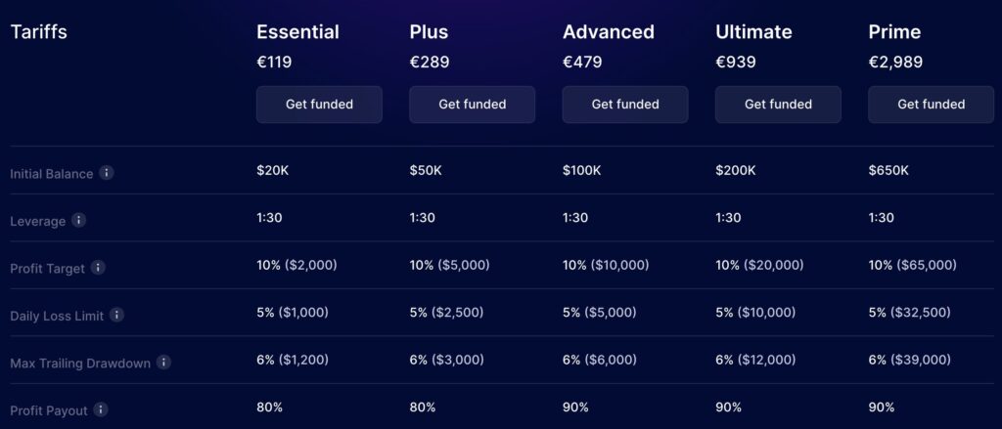This screenshot has width=1002, height=429.
Task: Click info icon beside Leverage
Action: click(79, 220)
